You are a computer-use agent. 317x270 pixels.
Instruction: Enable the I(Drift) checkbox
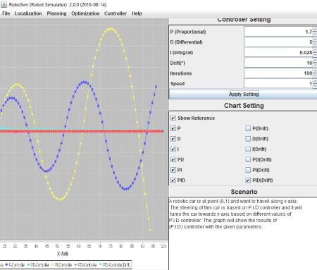click(x=248, y=149)
